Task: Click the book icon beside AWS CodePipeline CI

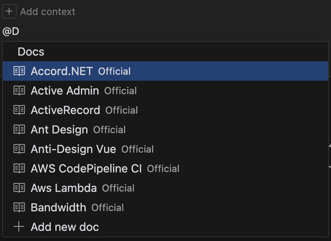Action: click(19, 168)
